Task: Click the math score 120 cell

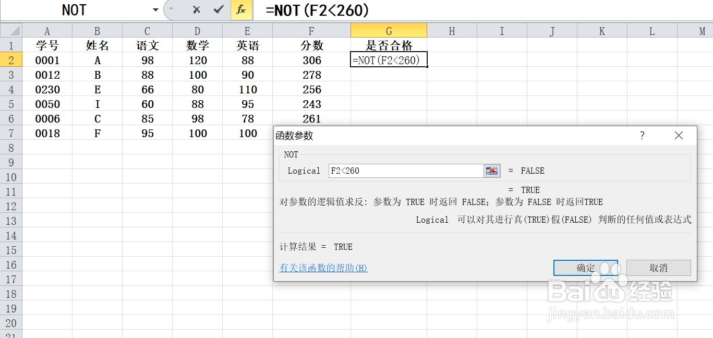Action: pos(197,60)
